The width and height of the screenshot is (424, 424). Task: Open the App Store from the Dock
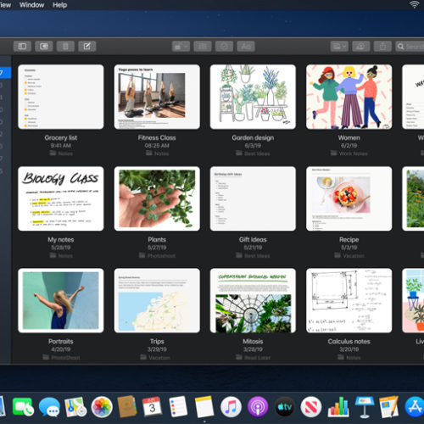[415, 407]
